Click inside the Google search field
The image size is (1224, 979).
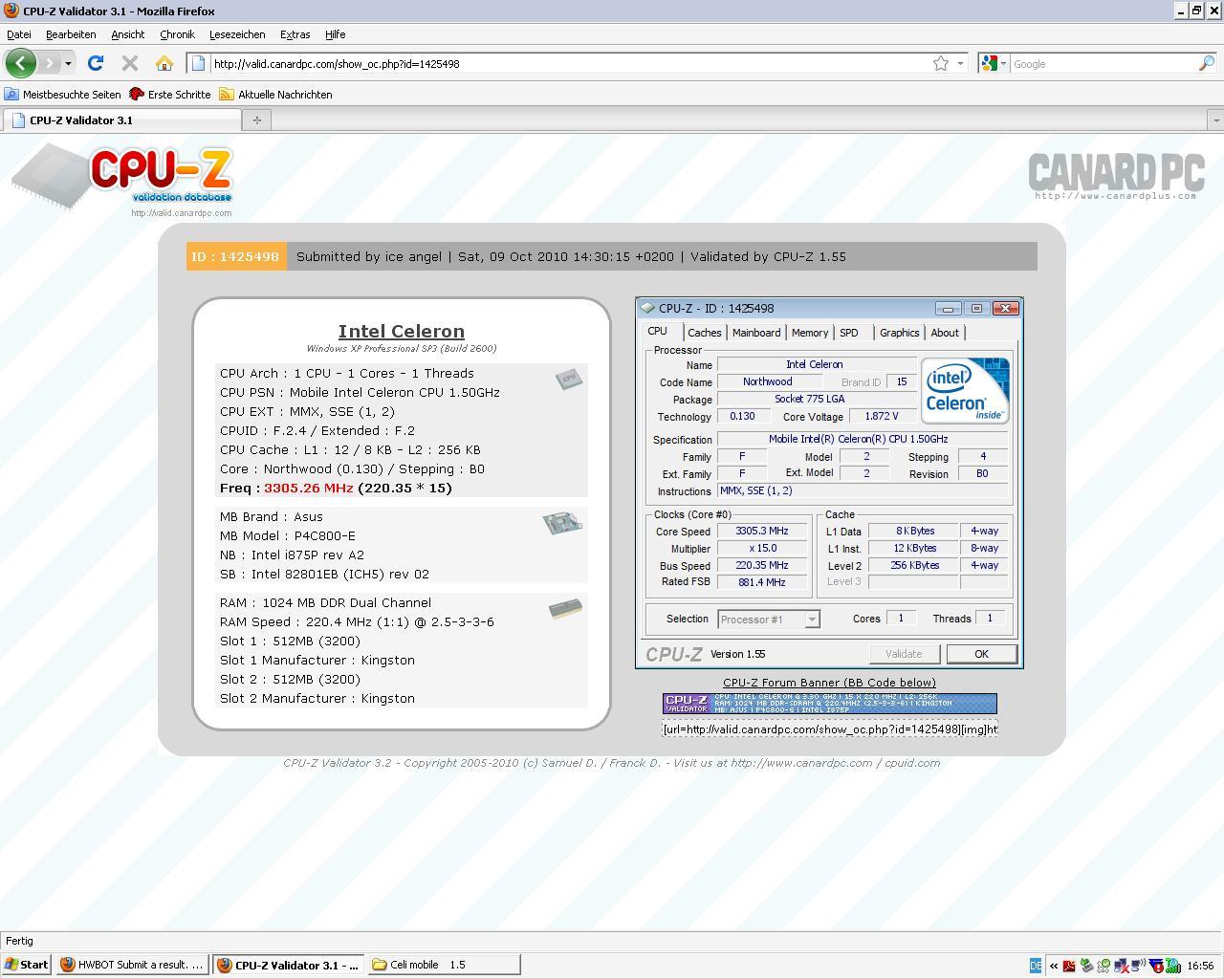1104,64
